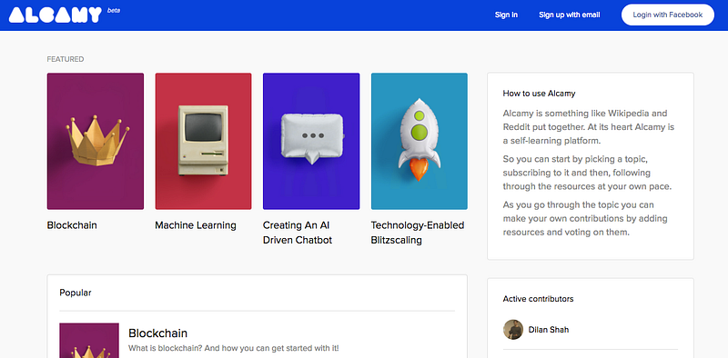Open the Blockchain thumbnail in the Popular list
The image size is (728, 358).
coord(89,341)
